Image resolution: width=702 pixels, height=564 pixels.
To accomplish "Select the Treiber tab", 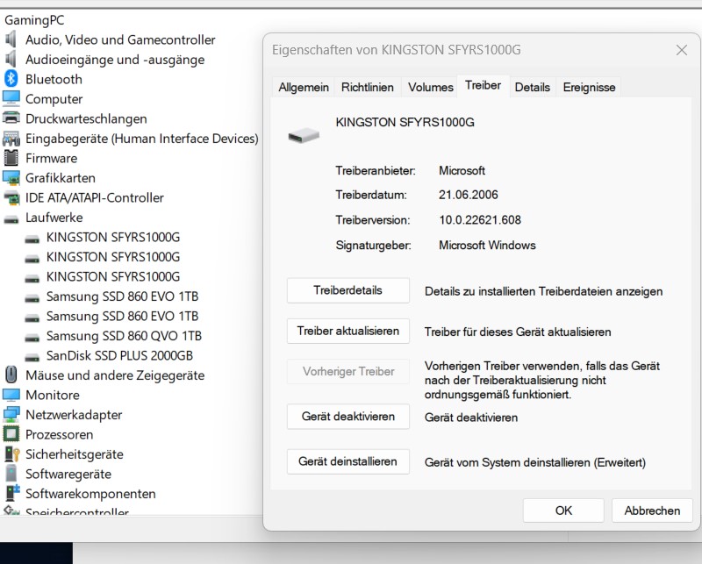I will (x=483, y=85).
